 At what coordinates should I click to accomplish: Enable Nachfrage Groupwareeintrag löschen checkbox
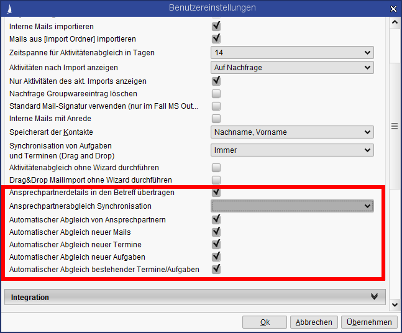[216, 94]
